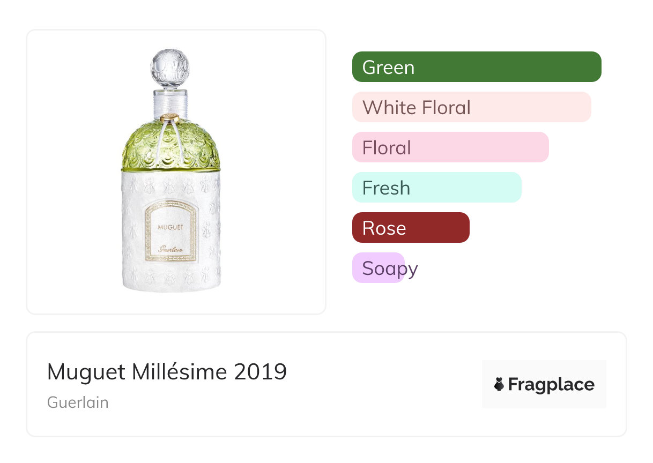Select the Green accord bar

(x=476, y=67)
